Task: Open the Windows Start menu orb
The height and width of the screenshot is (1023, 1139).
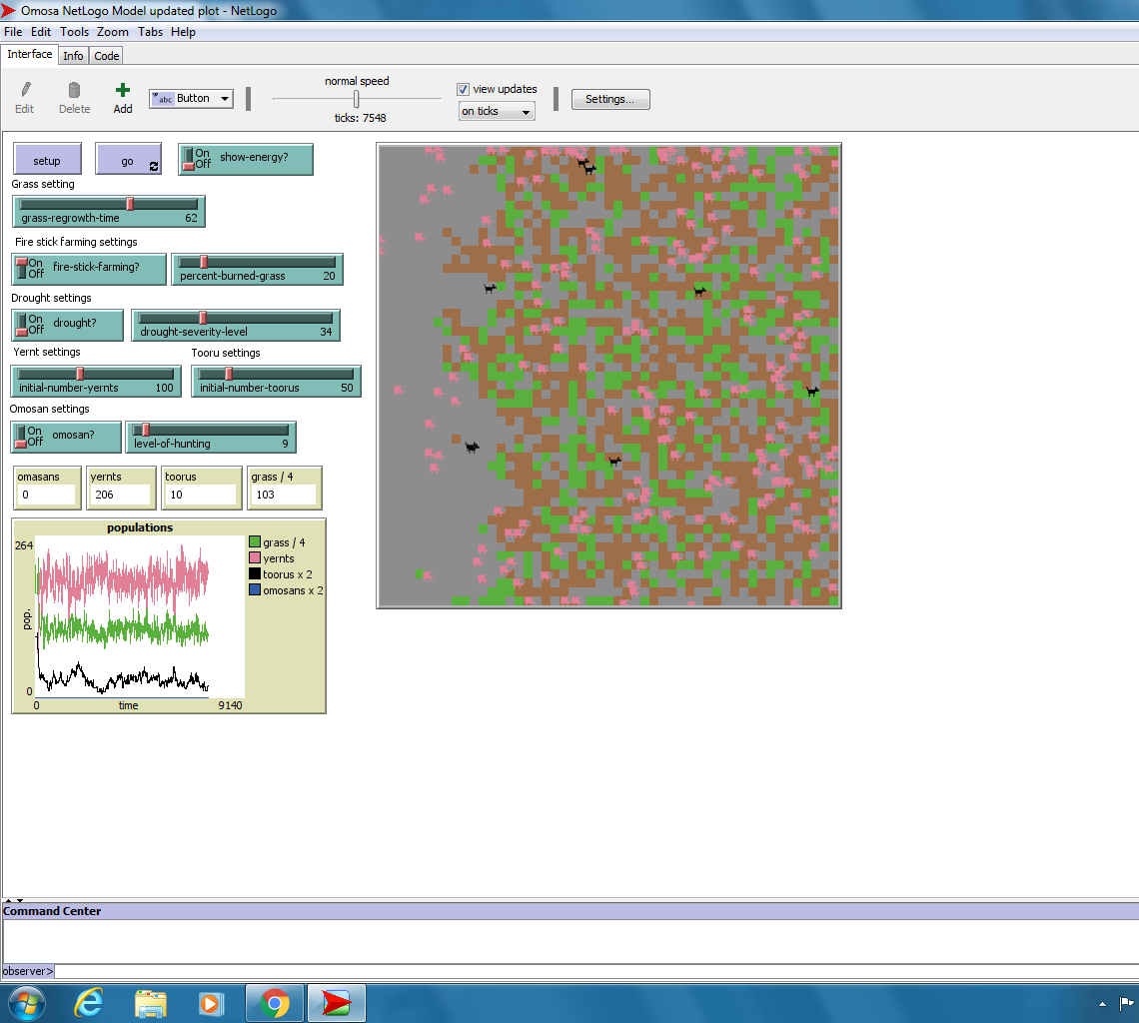Action: 26,1003
